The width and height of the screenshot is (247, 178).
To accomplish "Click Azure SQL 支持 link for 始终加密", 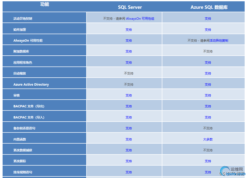I will pyautogui.click(x=208, y=30).
